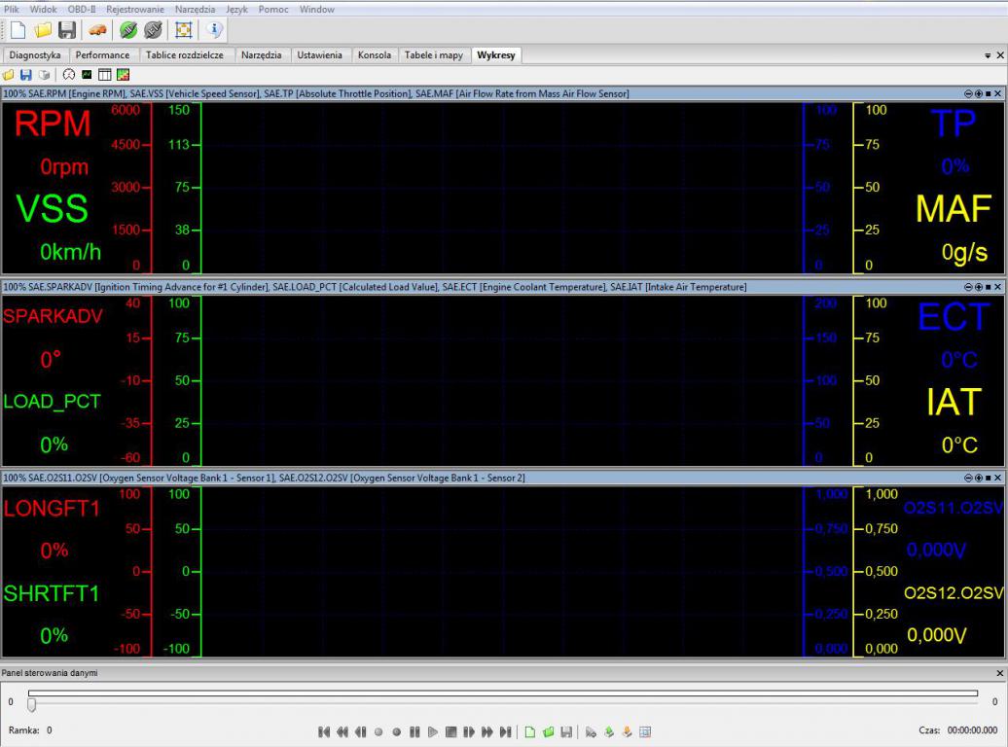Open the OBD-II menu
This screenshot has width=1008, height=747.
(82, 9)
